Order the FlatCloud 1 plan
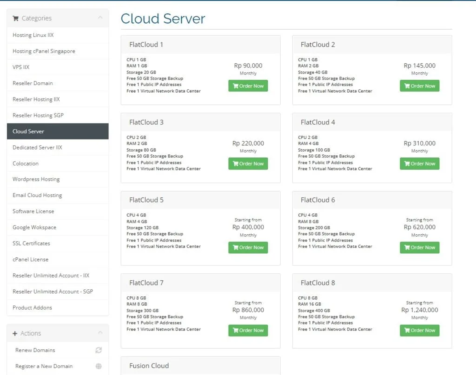The width and height of the screenshot is (476, 375). tap(248, 86)
